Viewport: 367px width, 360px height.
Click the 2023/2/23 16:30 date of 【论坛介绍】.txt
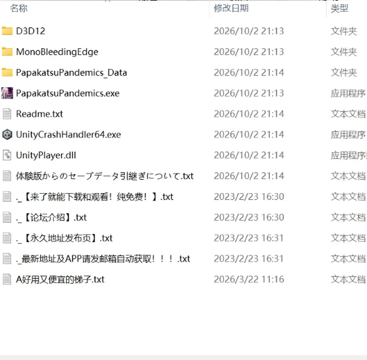tap(249, 217)
